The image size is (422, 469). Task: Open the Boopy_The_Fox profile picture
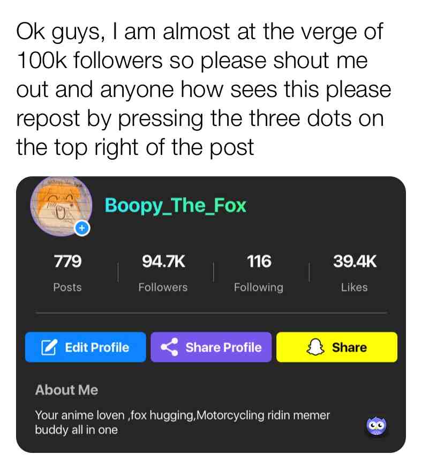tap(61, 207)
